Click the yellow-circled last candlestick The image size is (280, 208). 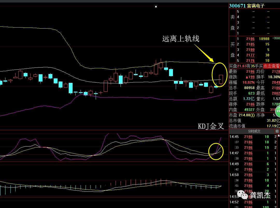pos(221,79)
